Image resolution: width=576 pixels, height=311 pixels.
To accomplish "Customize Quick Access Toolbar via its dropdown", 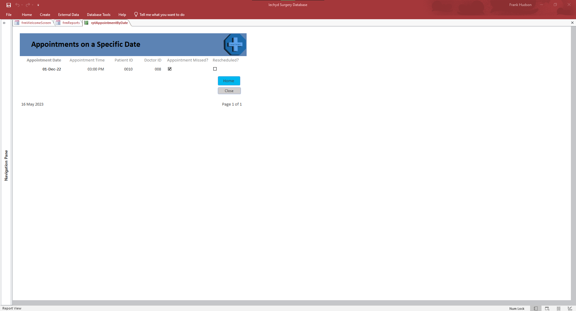I will 38,5.
